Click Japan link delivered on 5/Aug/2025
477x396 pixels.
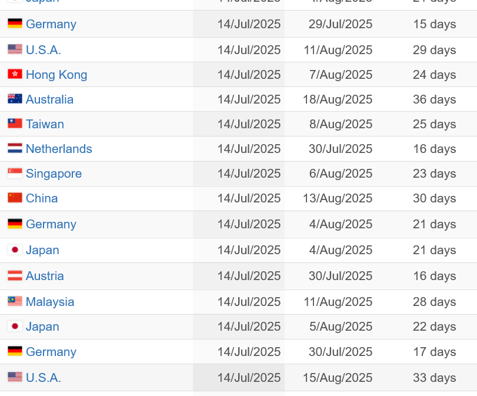(x=42, y=327)
